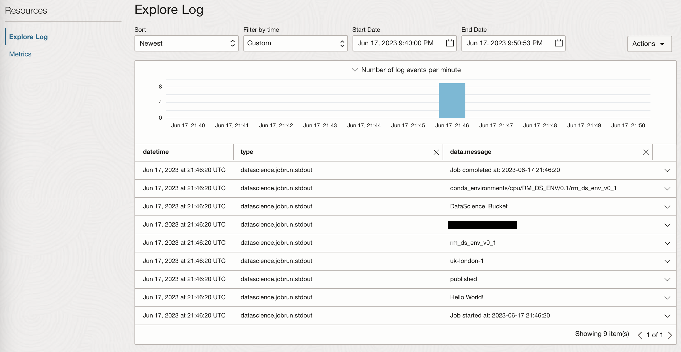Screen dimensions: 681x352
Task: Open the End Date calendar picker icon
Action: coord(559,43)
